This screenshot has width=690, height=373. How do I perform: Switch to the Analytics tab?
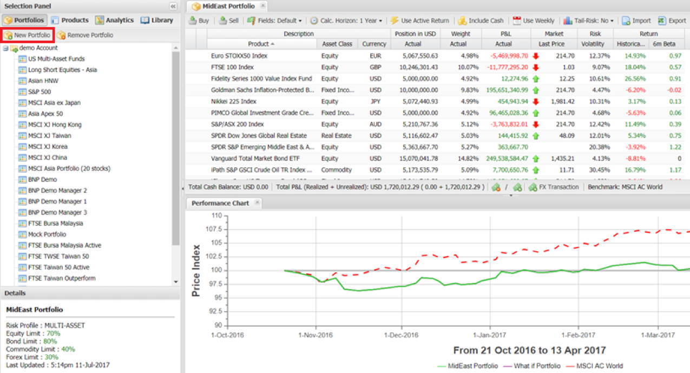tap(114, 20)
